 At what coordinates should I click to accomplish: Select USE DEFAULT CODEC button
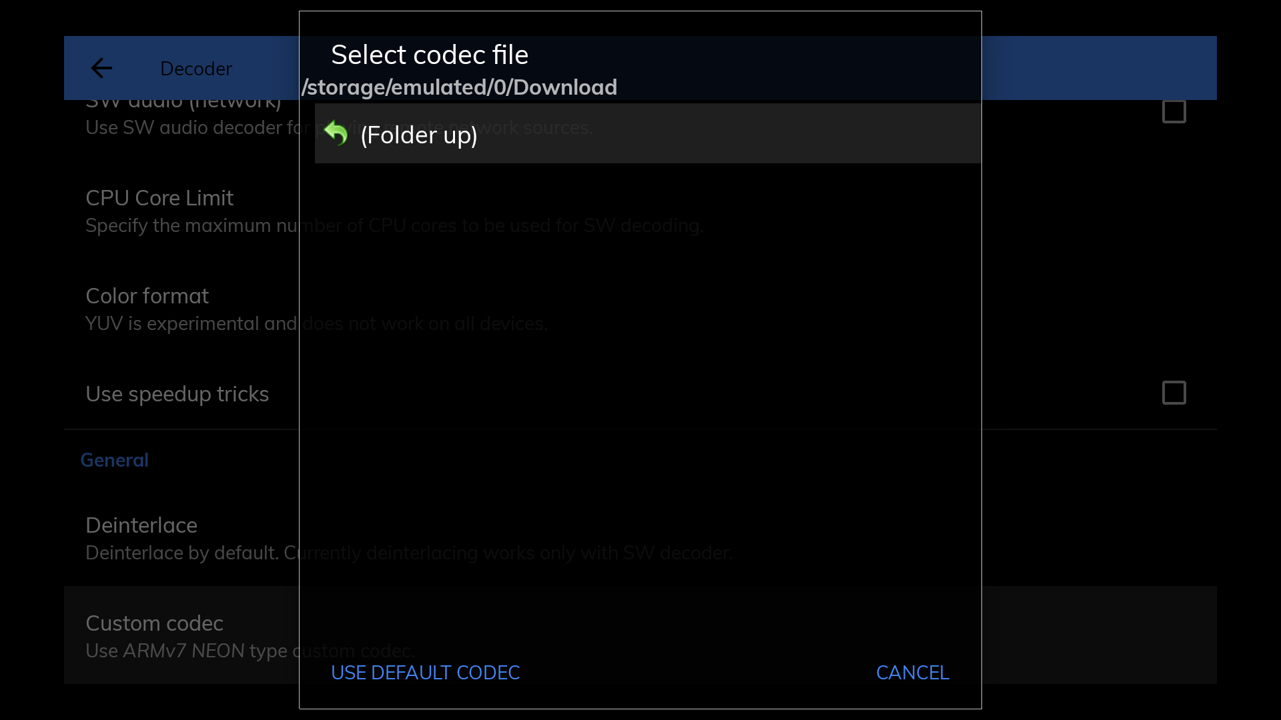[x=426, y=673]
